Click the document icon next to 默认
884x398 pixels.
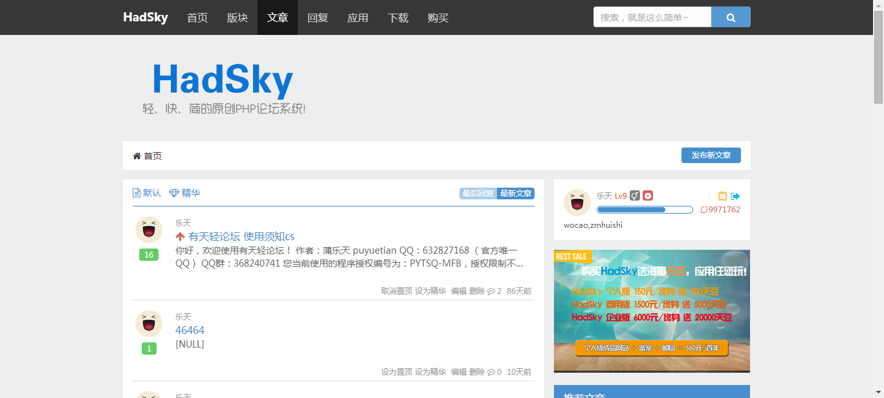coord(137,193)
